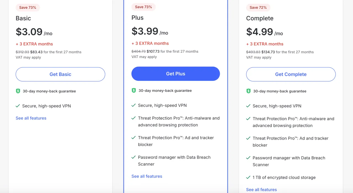Click the Plus plan $3.99 price
Viewport: 353px width, 193px height.
coord(145,31)
